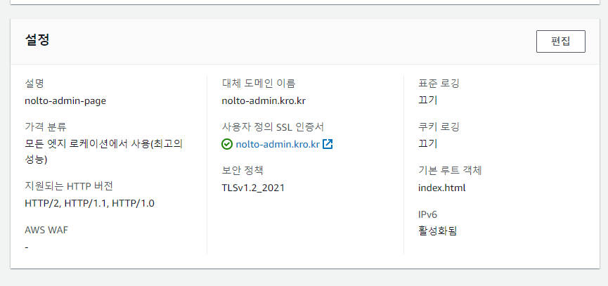Click the green check icon for the SSL certificate

pos(227,144)
